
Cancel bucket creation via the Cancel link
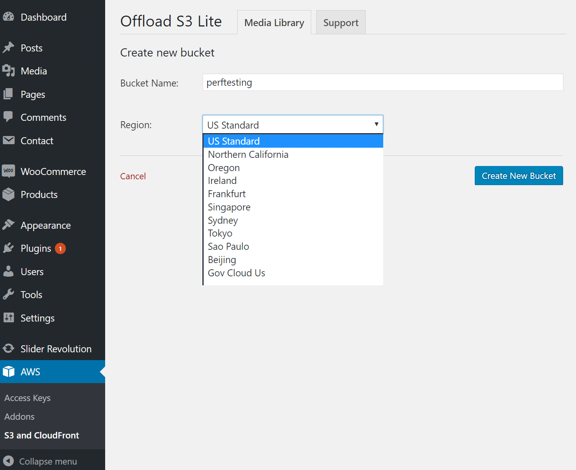133,176
